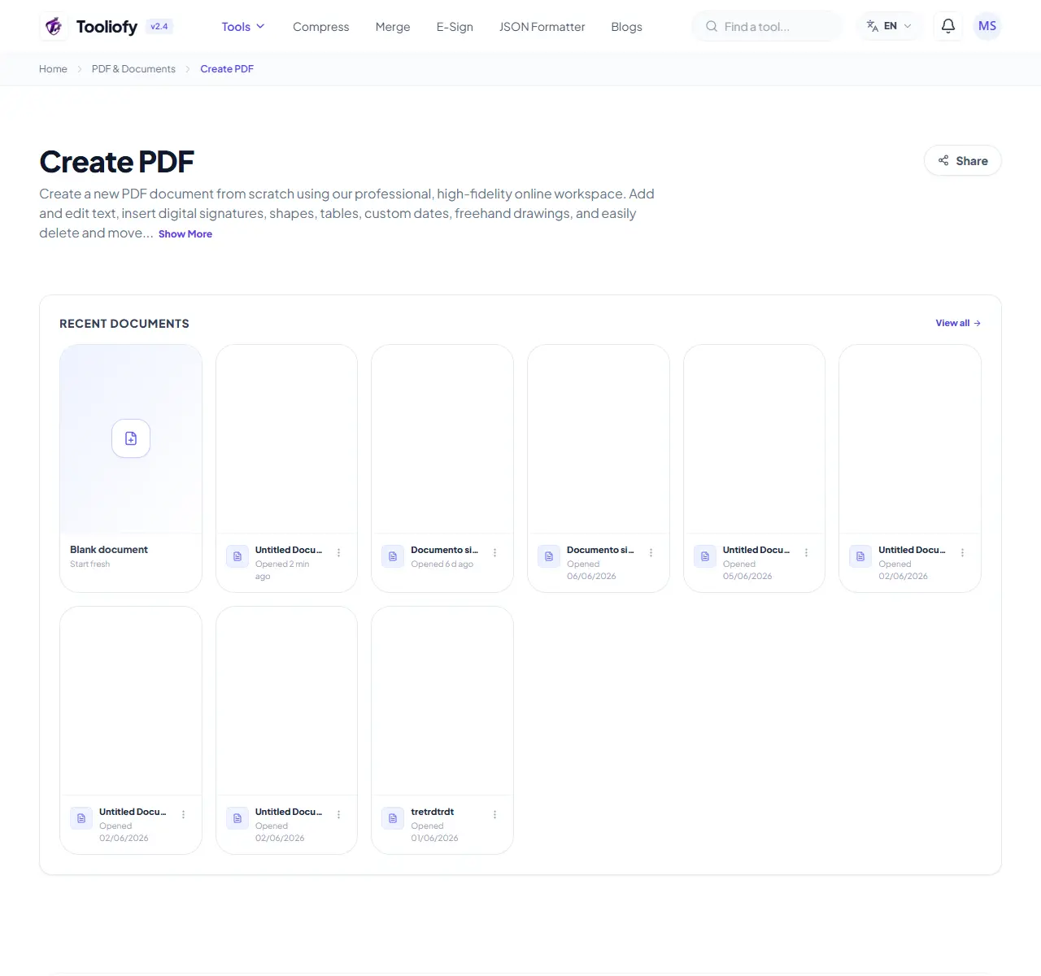Click the "Start fresh" subtitle
Viewport: 1041px width, 976px height.
[x=89, y=564]
